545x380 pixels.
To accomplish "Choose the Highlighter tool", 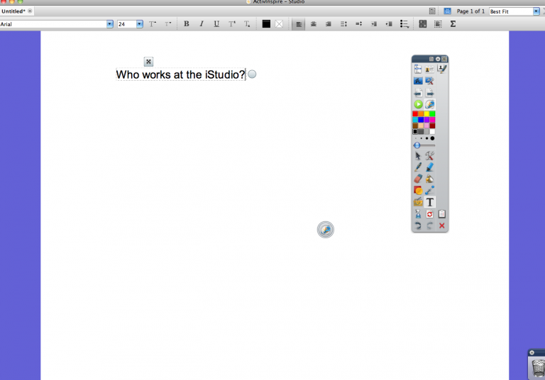I will click(x=430, y=167).
